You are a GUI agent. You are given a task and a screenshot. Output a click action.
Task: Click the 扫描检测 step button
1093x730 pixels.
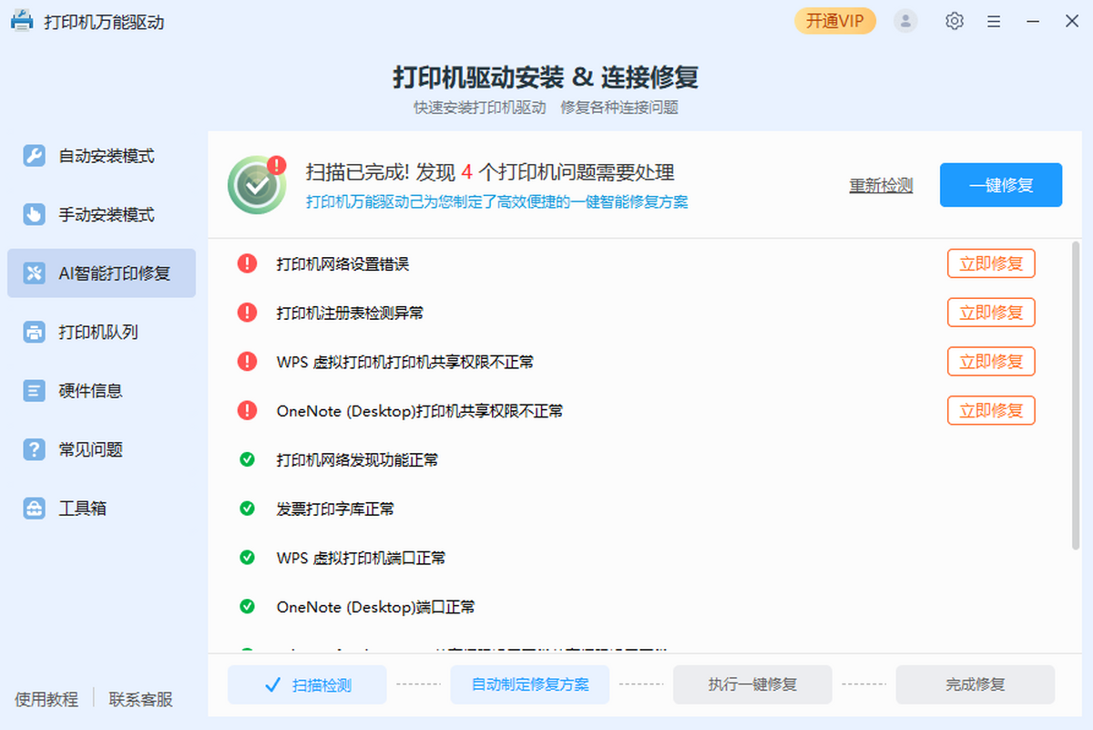pyautogui.click(x=307, y=684)
